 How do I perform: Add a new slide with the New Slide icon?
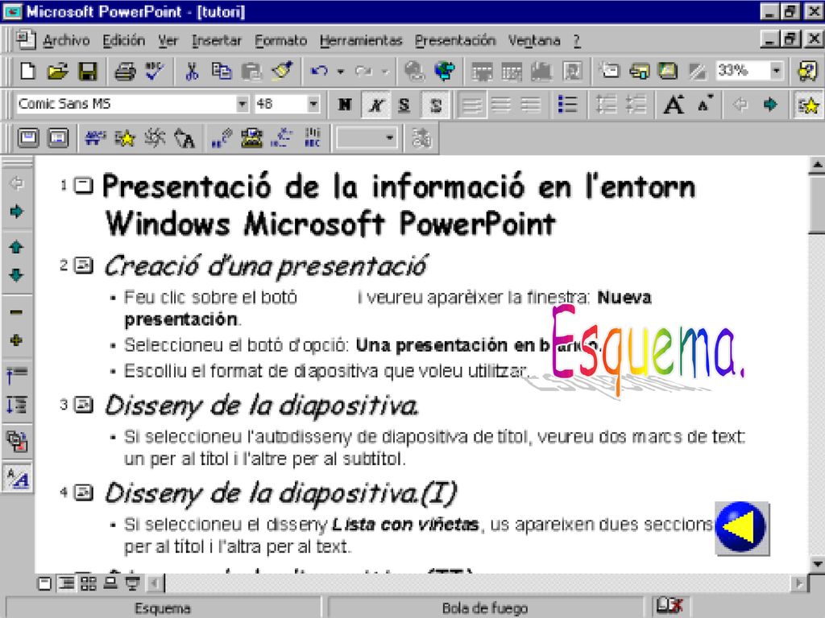pyautogui.click(x=610, y=71)
